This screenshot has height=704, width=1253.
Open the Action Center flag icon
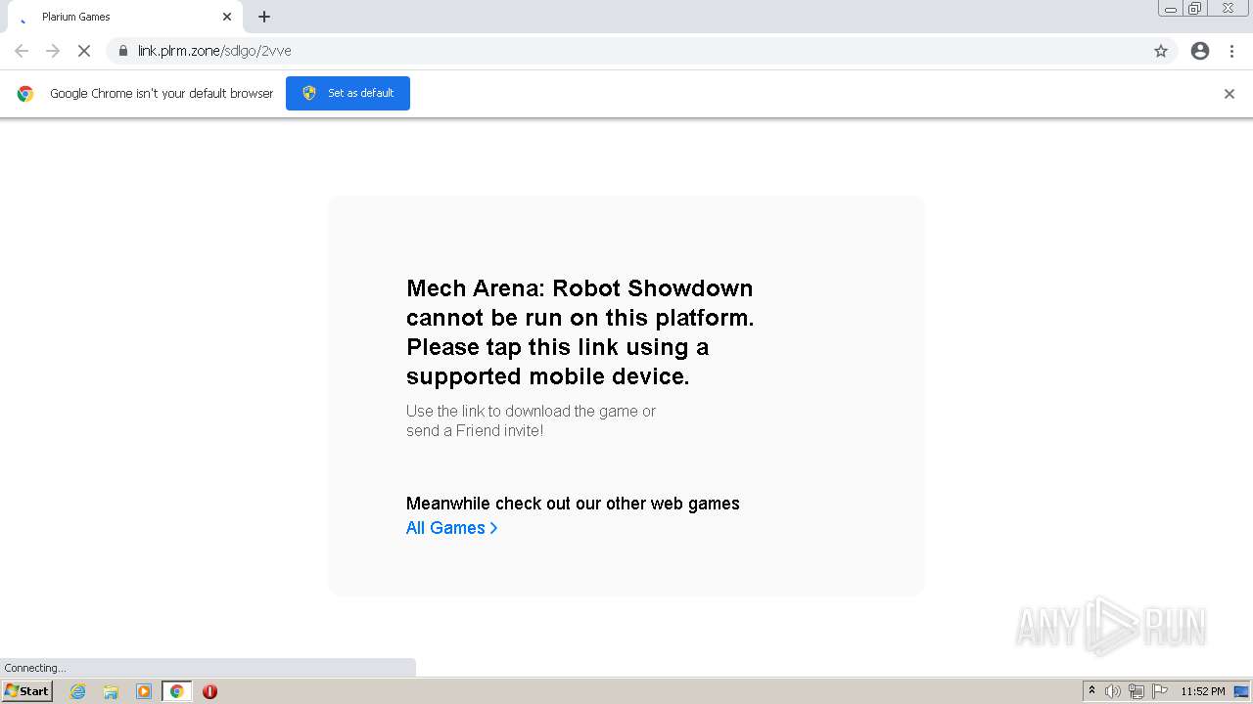coord(1160,691)
